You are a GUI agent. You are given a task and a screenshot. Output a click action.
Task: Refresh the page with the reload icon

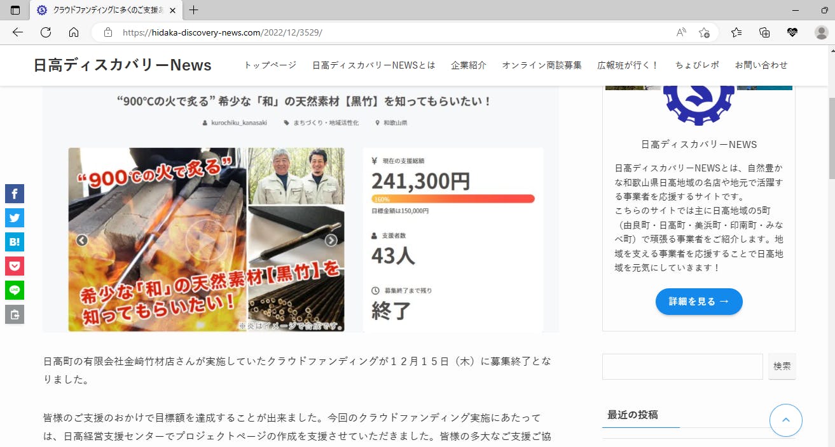coord(46,32)
